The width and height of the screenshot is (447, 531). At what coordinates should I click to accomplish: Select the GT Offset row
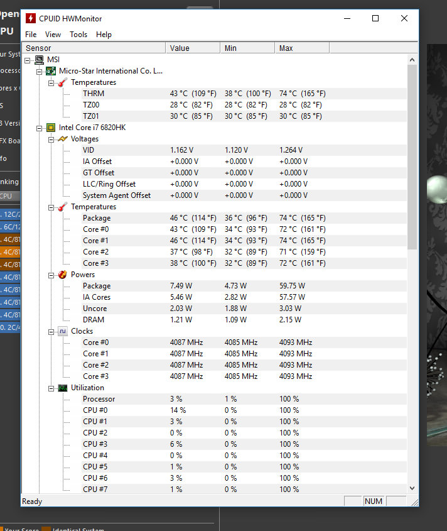[244, 173]
